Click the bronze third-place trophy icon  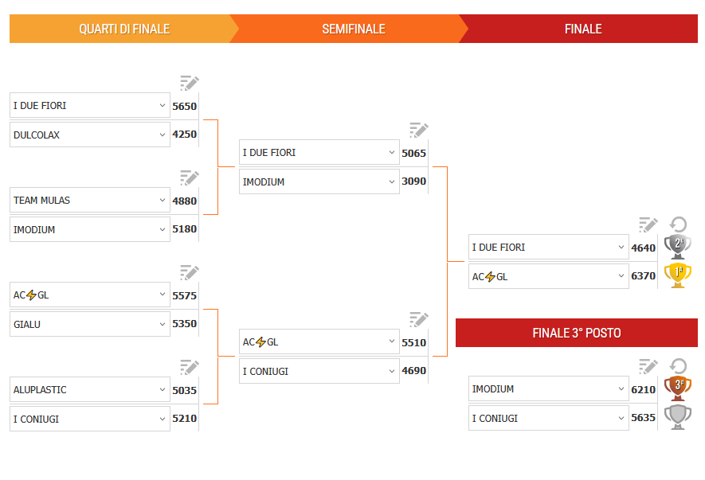[678, 388]
